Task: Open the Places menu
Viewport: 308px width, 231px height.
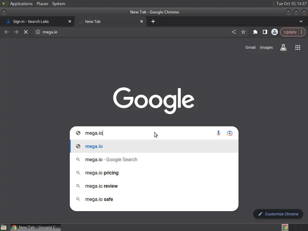Action: (42, 4)
